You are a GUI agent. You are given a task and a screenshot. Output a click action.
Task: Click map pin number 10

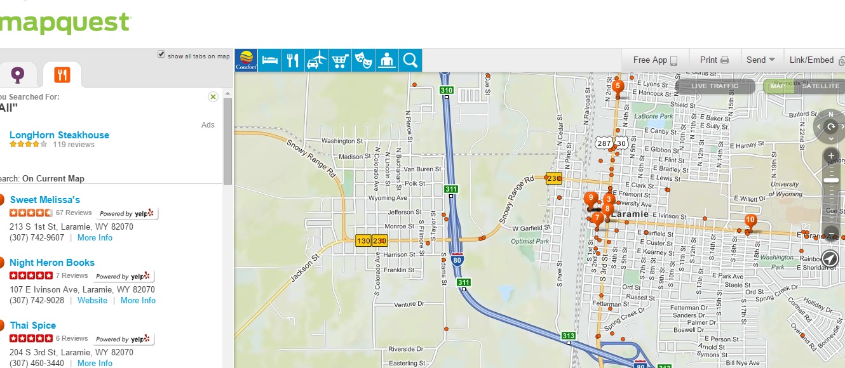tap(750, 221)
